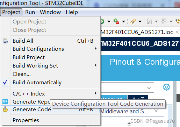Click STM32F401CCU6_ADS127 breadcrumb title
This screenshot has height=127, width=180.
(x=140, y=44)
